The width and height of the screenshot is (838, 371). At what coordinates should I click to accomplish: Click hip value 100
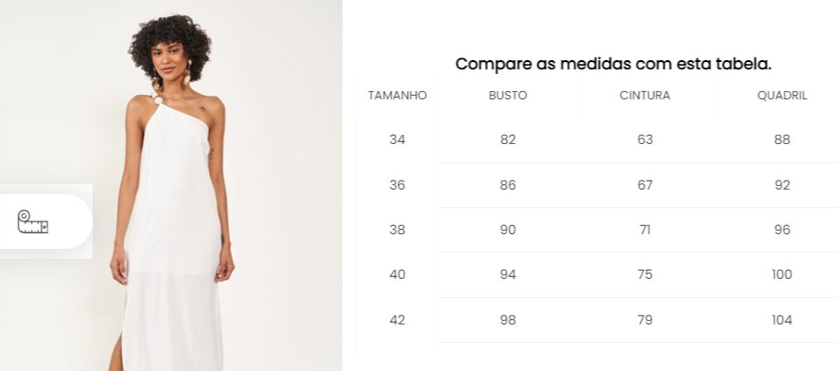(x=781, y=274)
